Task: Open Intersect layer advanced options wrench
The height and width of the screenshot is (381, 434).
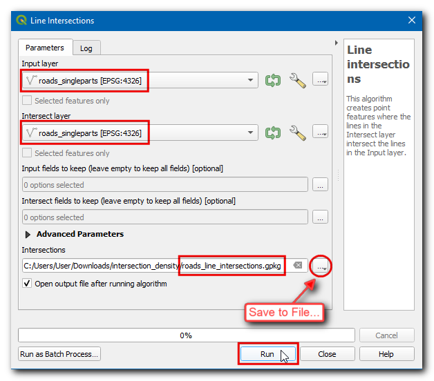Action: [297, 132]
